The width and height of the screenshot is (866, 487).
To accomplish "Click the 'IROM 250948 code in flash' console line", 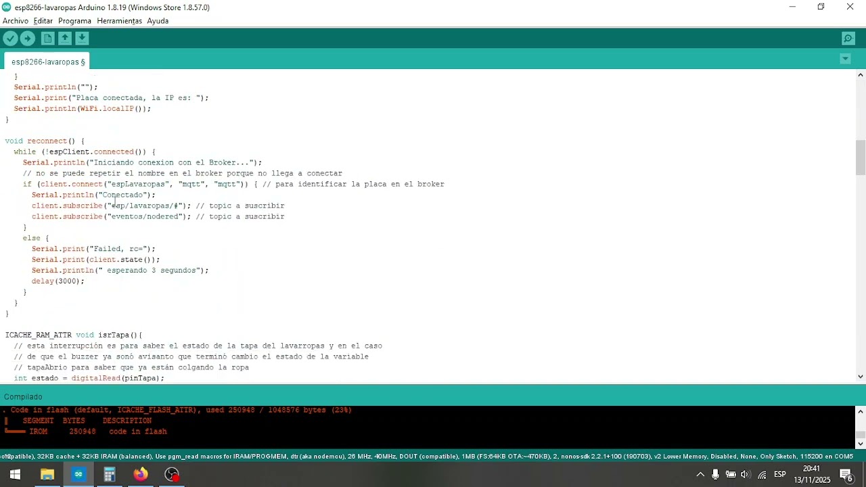I will 86,432.
